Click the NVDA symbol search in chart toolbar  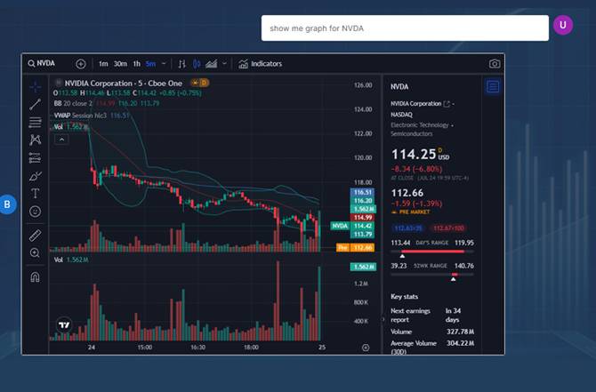point(42,63)
